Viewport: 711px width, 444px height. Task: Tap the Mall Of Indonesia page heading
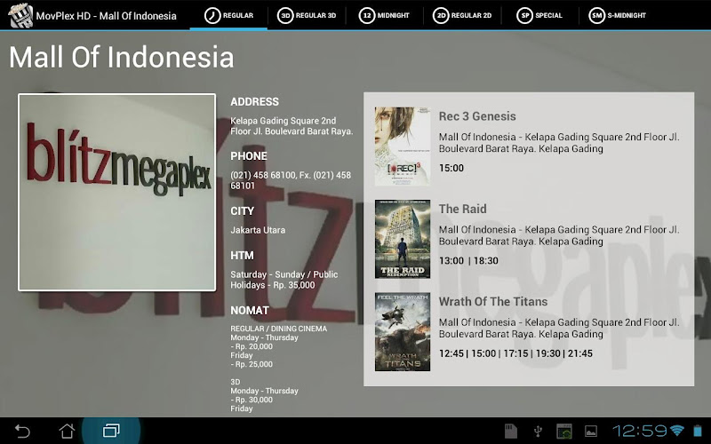[122, 57]
